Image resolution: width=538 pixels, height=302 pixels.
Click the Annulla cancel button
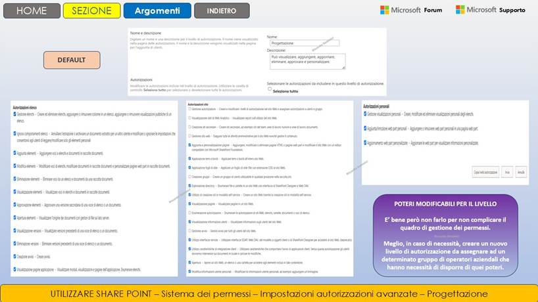[521, 172]
